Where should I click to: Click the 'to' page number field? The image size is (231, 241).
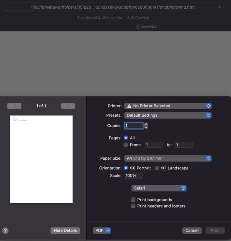pos(184,145)
